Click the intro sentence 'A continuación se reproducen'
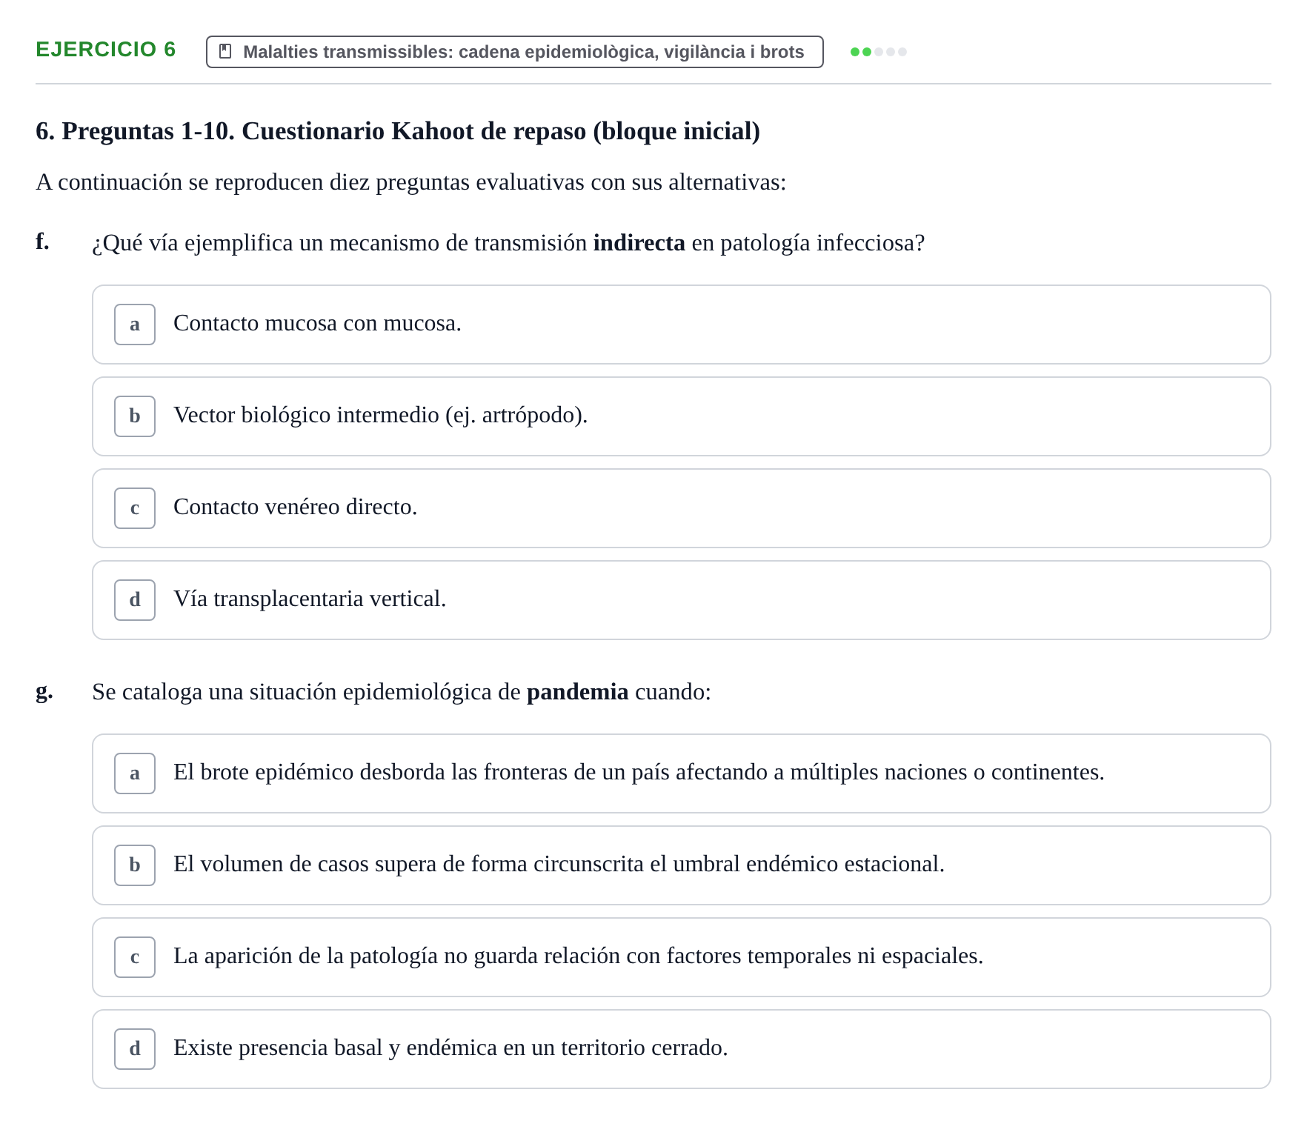Screen dimensions: 1307x1138 click(411, 182)
